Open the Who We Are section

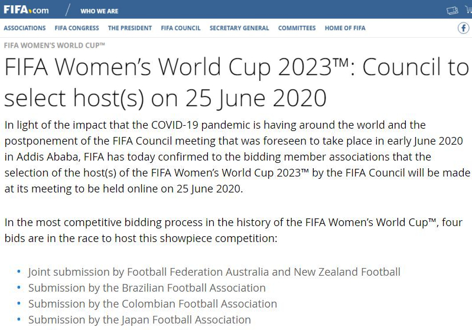click(99, 11)
